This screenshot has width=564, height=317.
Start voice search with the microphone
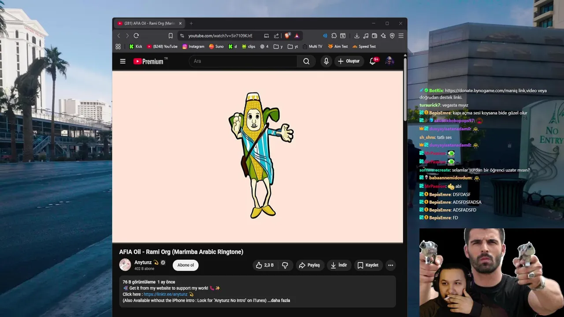pyautogui.click(x=326, y=61)
